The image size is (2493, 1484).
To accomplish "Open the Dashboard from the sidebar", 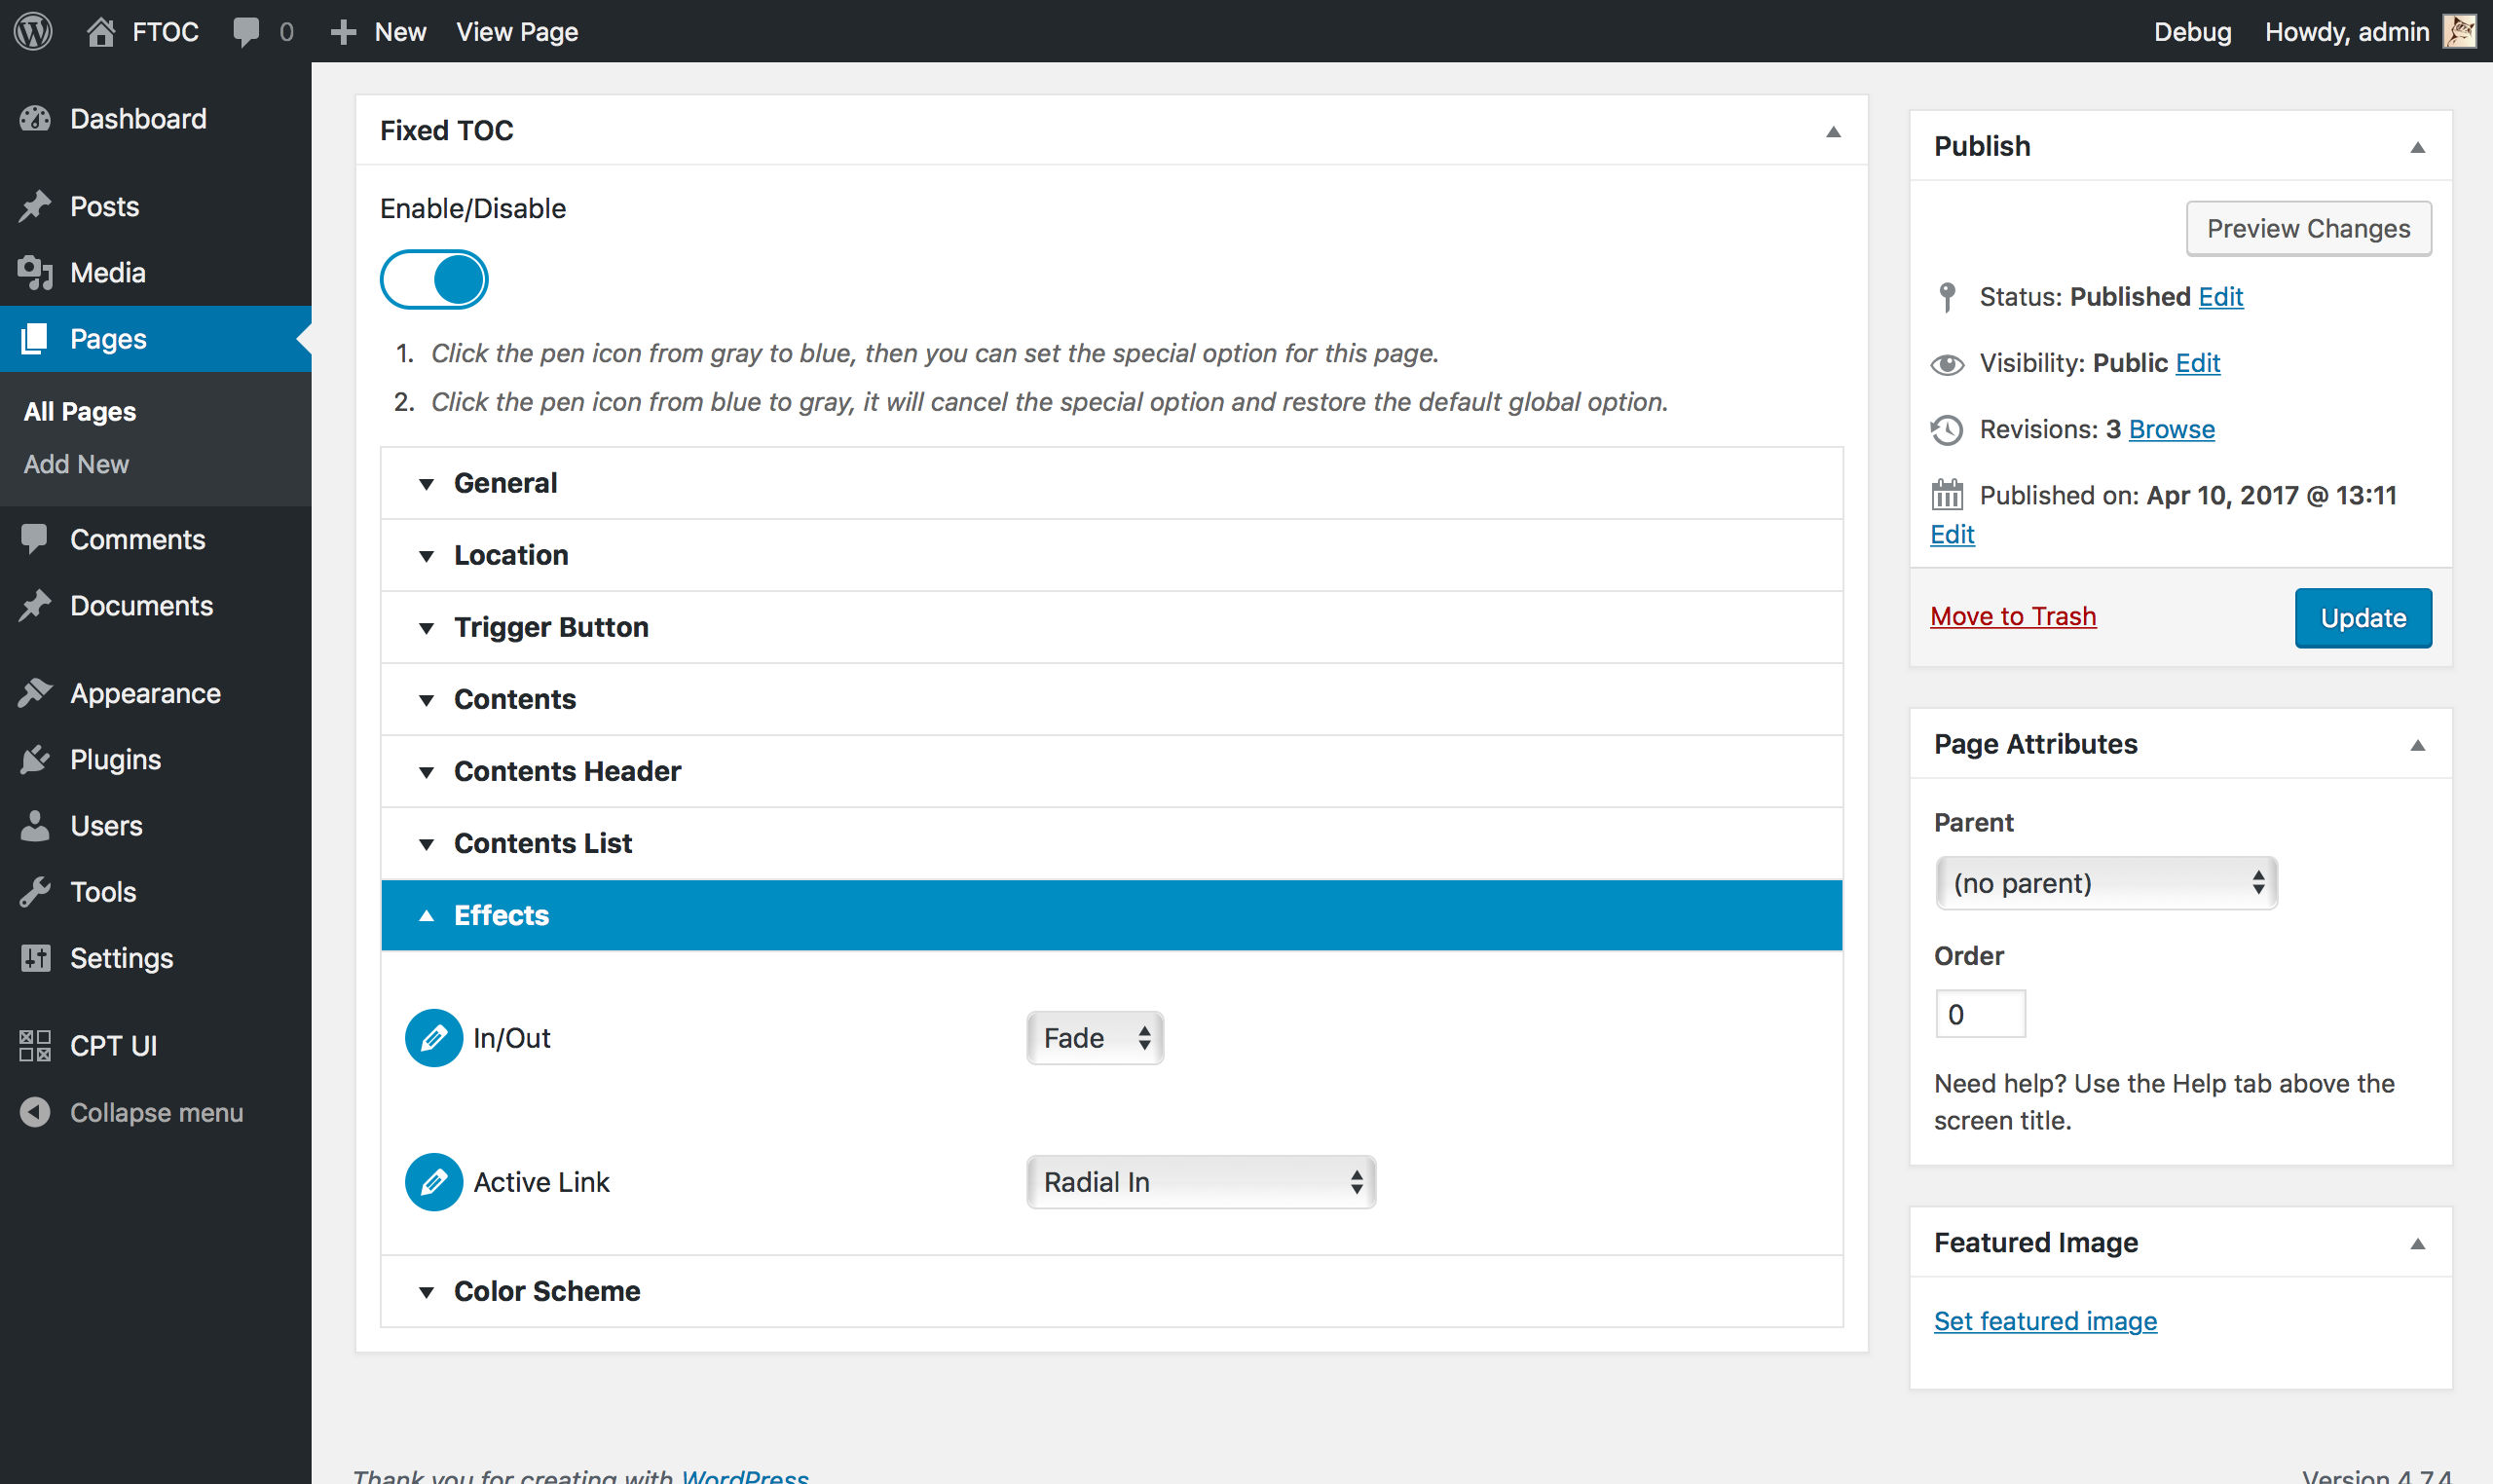I will point(137,118).
